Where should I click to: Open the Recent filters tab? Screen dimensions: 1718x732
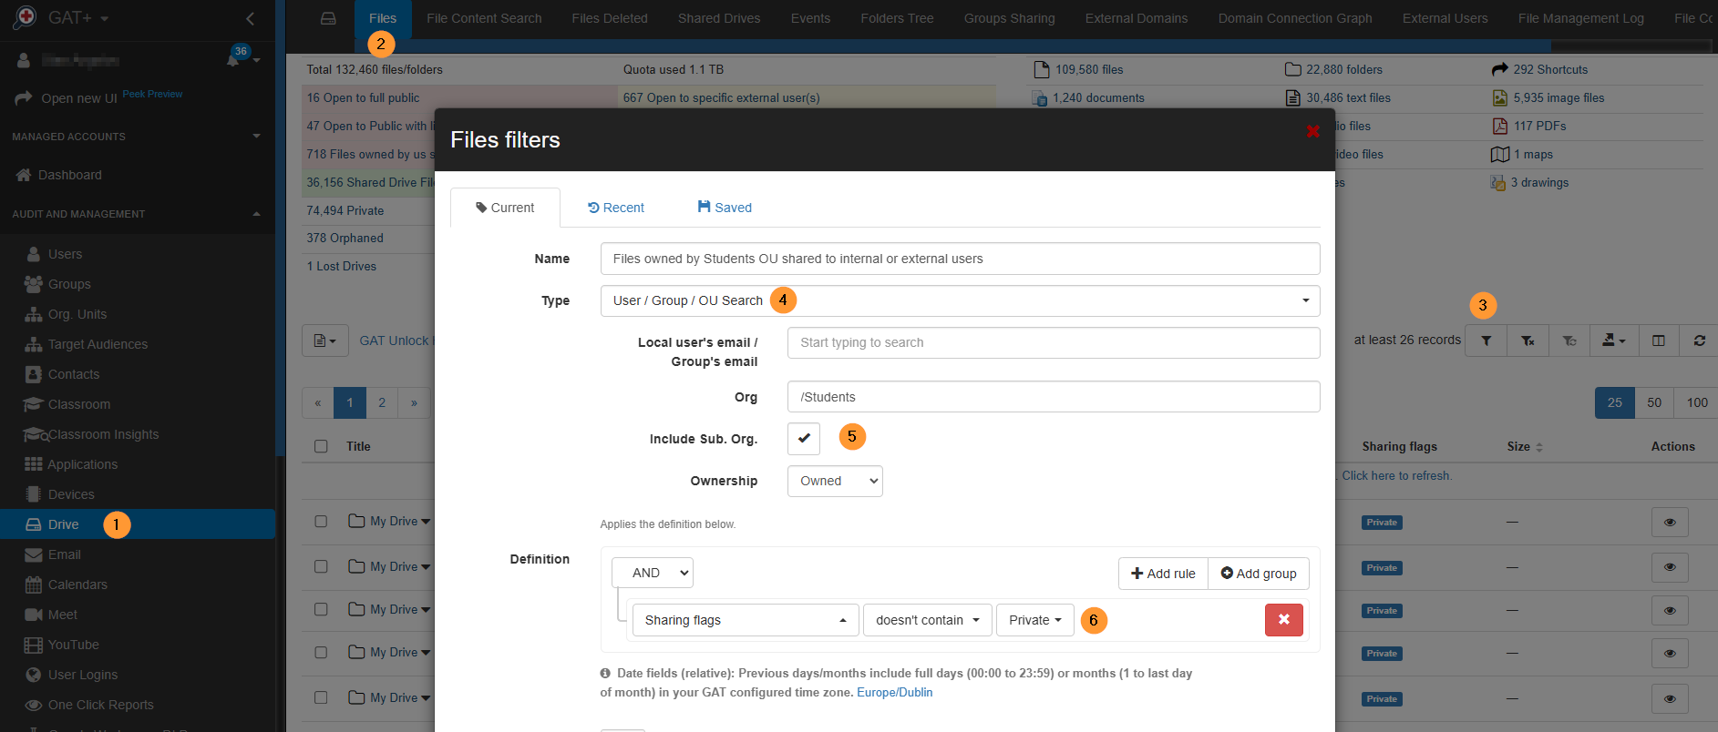coord(616,208)
